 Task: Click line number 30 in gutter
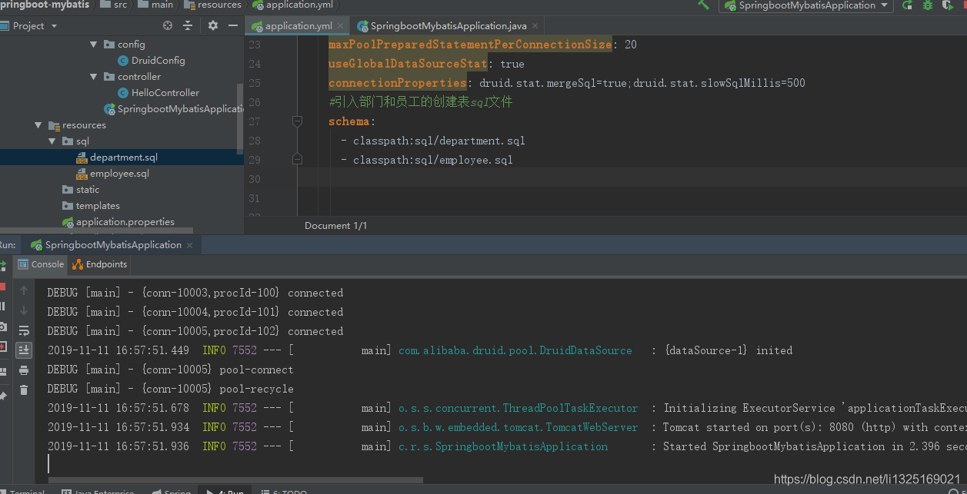point(255,179)
